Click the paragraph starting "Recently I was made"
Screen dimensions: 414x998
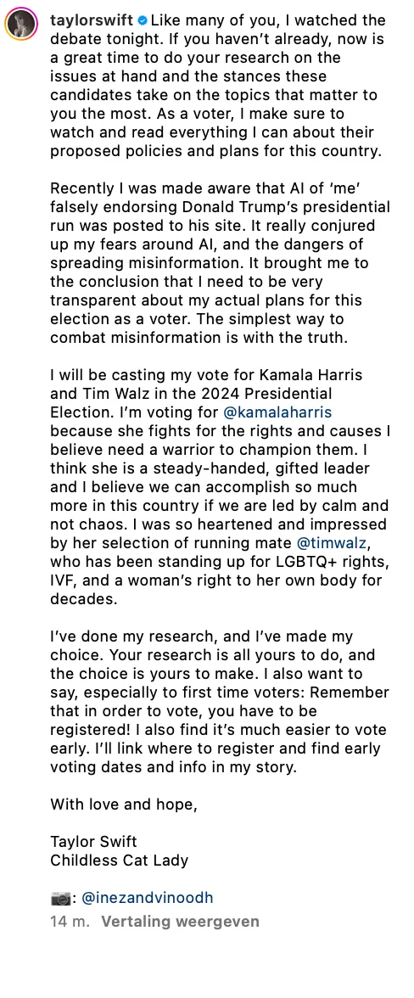pyautogui.click(x=220, y=272)
